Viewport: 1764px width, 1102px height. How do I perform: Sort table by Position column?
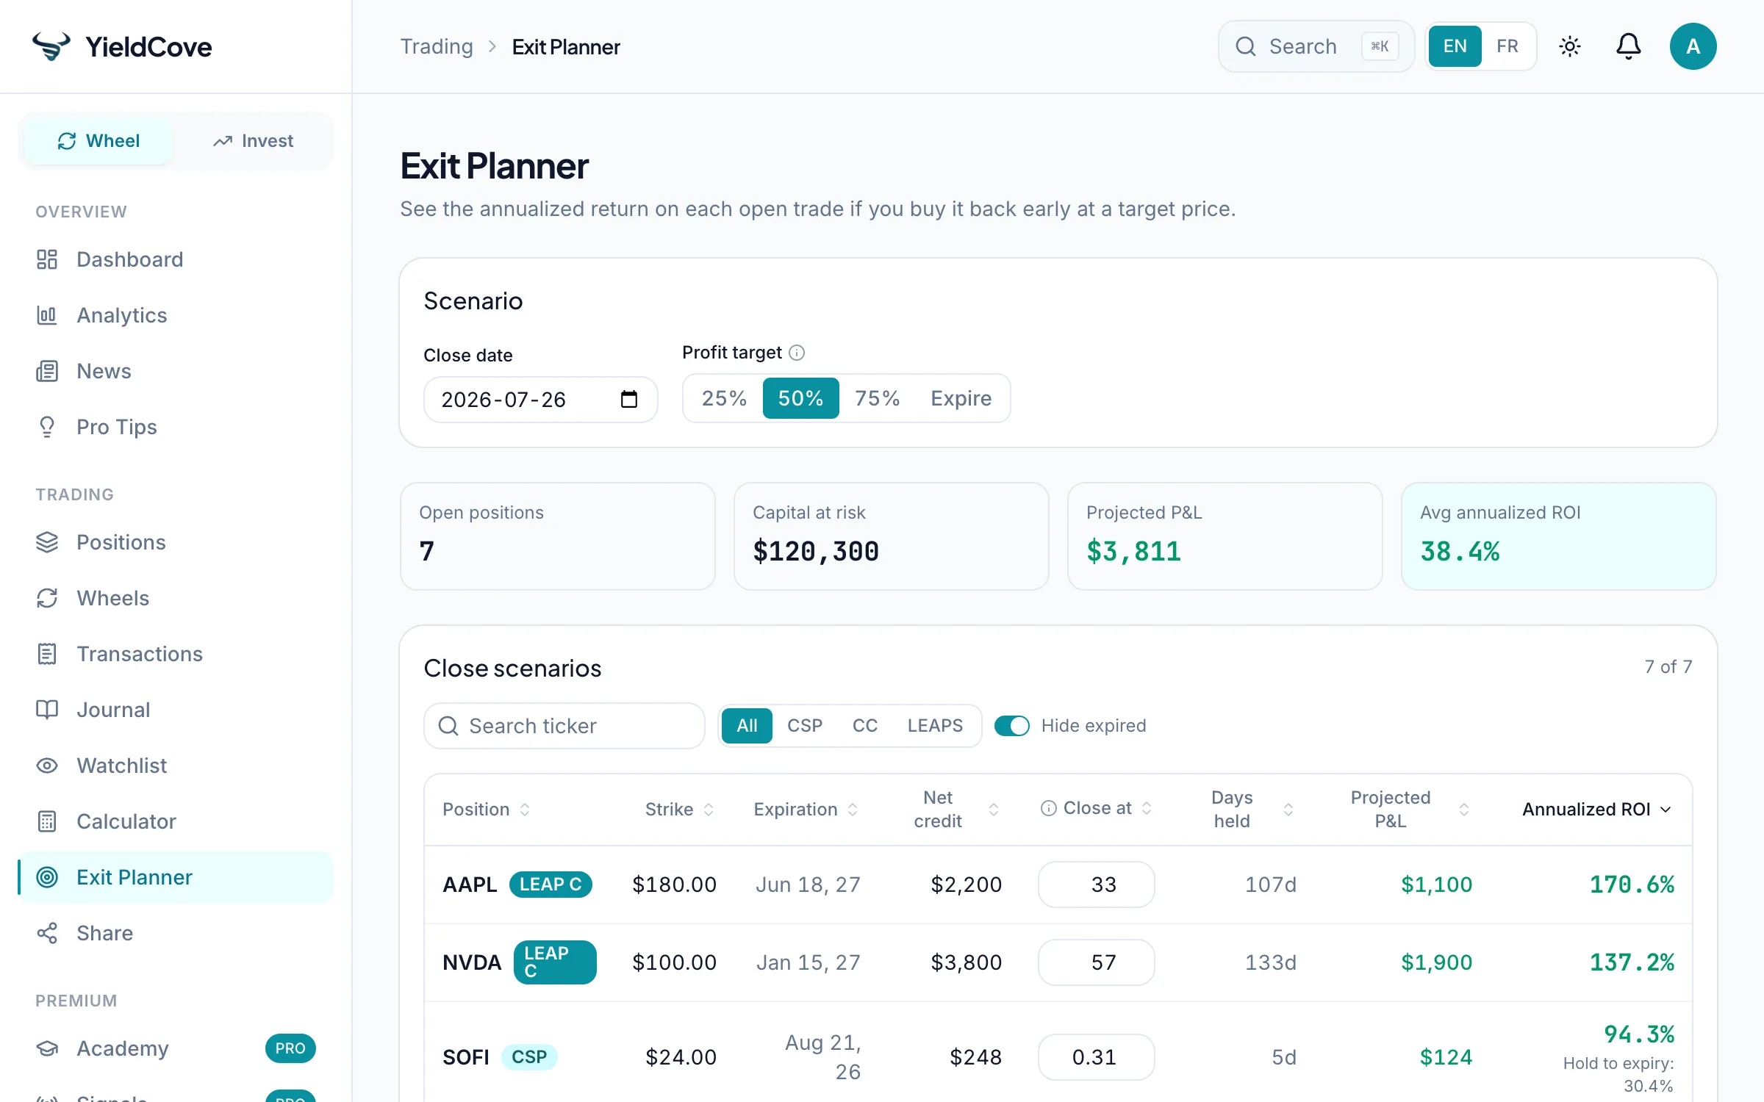pos(487,809)
